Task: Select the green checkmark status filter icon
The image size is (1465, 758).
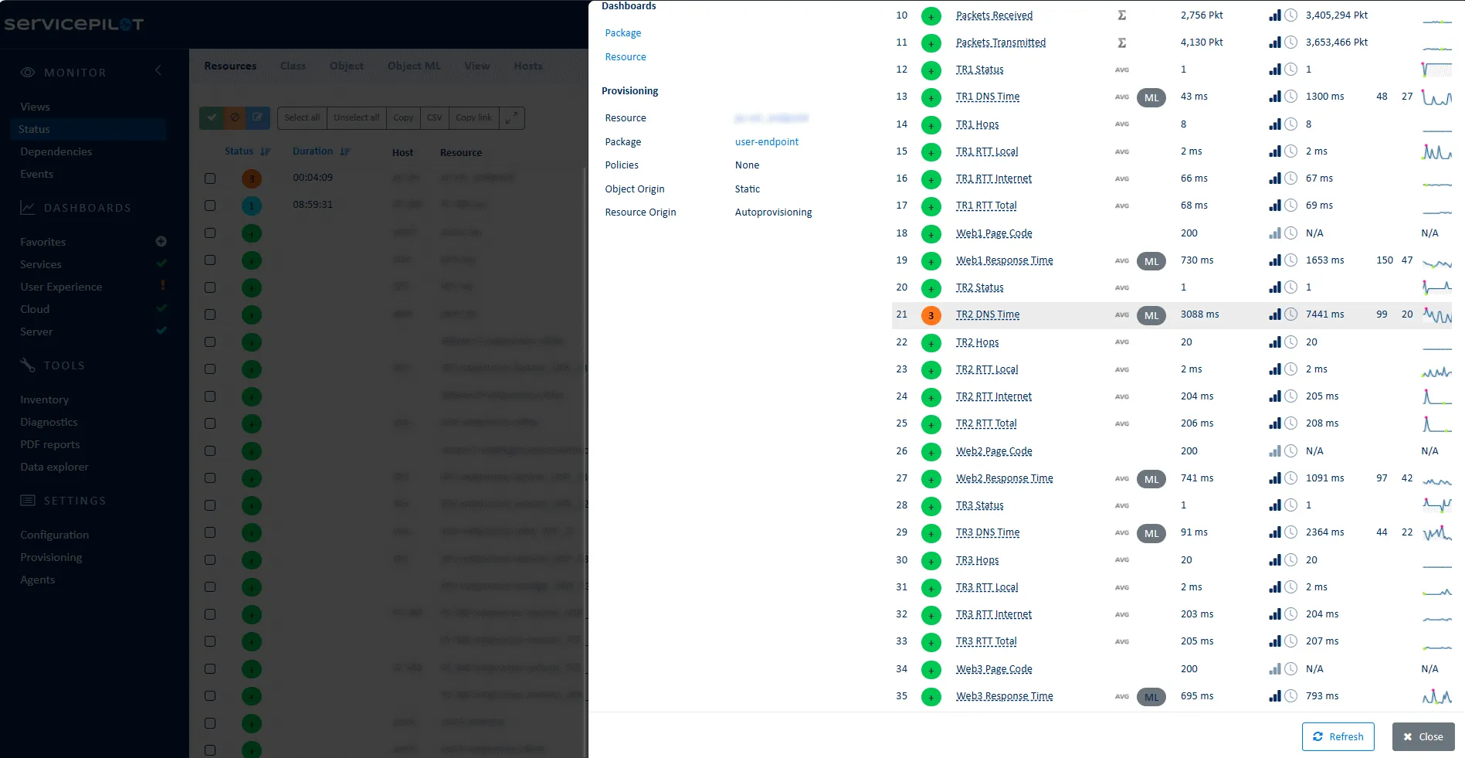Action: tap(211, 117)
